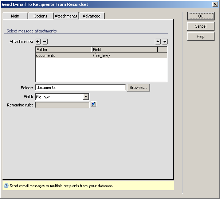Click the minus icon to remove attachment
Screen dimensions: 220x199
click(x=45, y=42)
